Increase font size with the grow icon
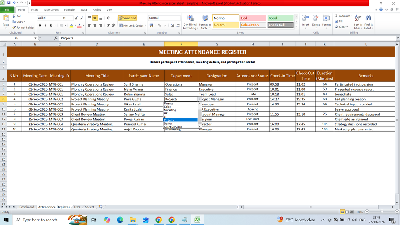Viewport: 400px width, 225px height. (x=76, y=18)
